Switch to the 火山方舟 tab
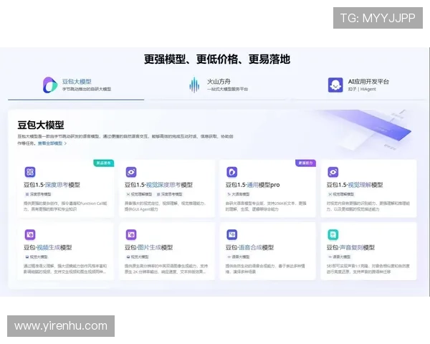Image resolution: width=430 pixels, height=344 pixels. (x=219, y=85)
